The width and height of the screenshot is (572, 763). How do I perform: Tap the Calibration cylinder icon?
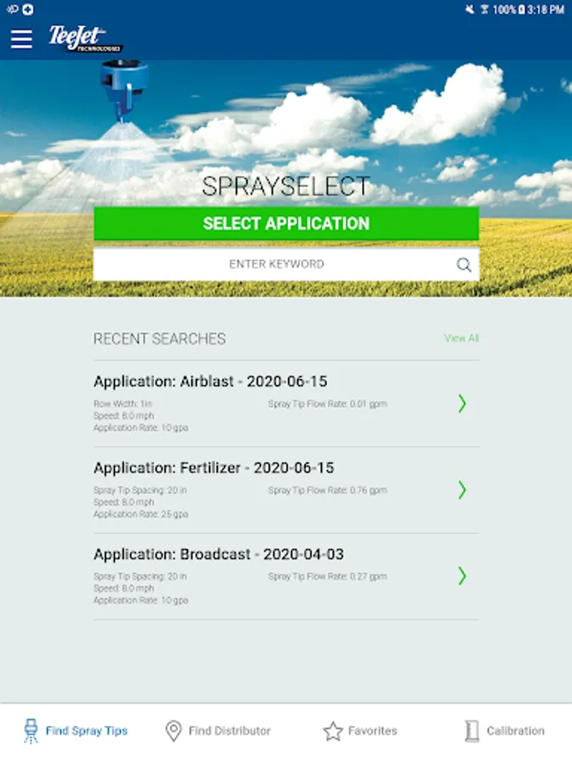472,731
